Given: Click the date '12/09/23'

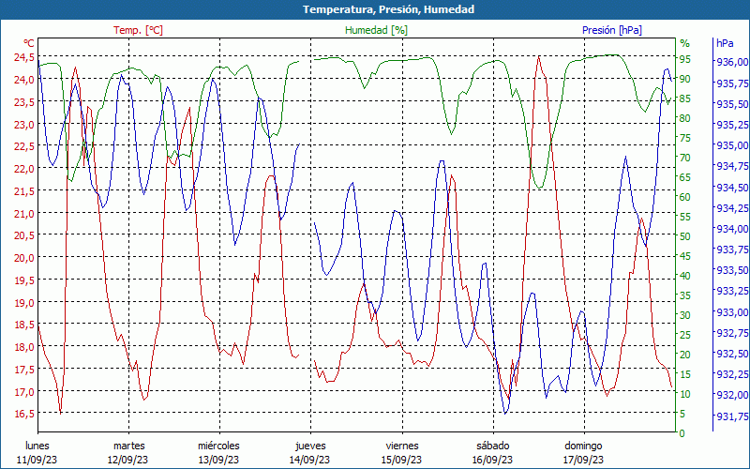Looking at the screenshot, I should [x=127, y=460].
